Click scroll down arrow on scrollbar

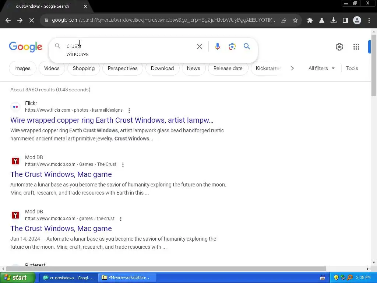tap(374, 262)
